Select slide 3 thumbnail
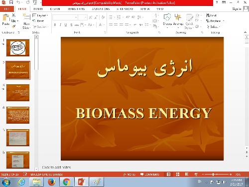Screen dimensions: 249x187 click(18, 93)
